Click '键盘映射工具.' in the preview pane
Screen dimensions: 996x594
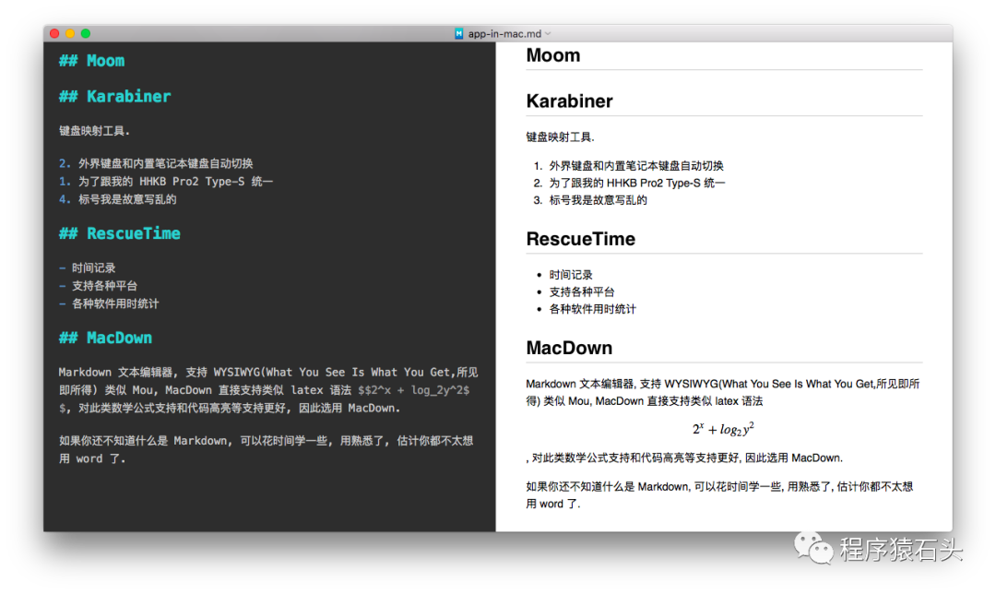click(561, 137)
